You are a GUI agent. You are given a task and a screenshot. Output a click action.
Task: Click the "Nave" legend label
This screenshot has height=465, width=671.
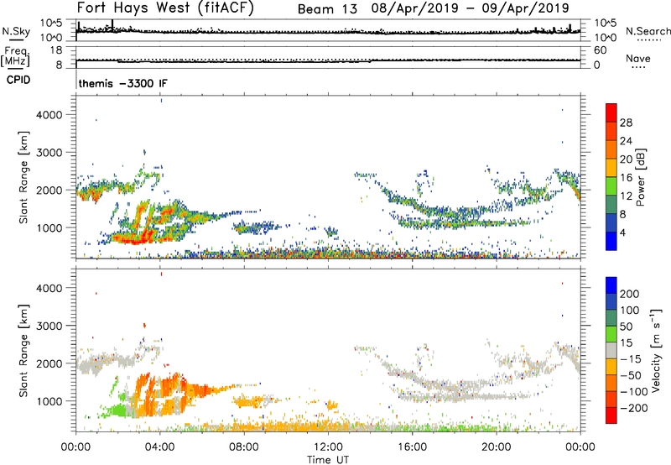tap(638, 58)
